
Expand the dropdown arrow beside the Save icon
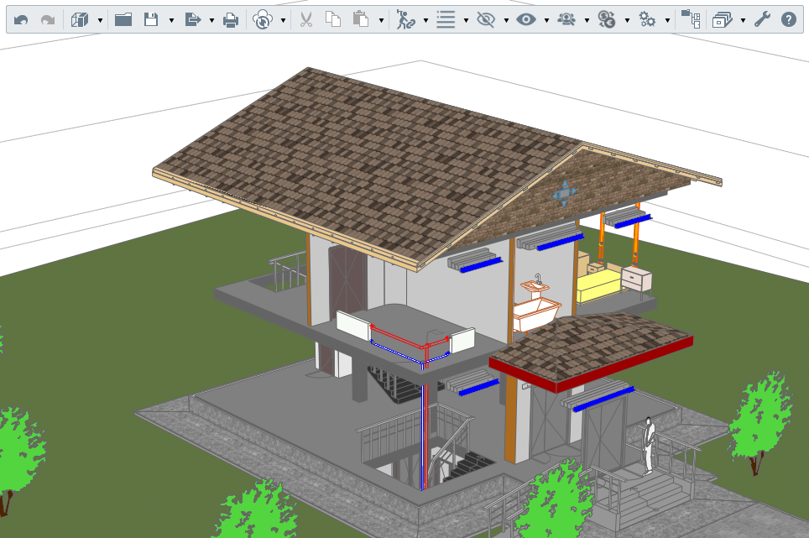point(171,21)
